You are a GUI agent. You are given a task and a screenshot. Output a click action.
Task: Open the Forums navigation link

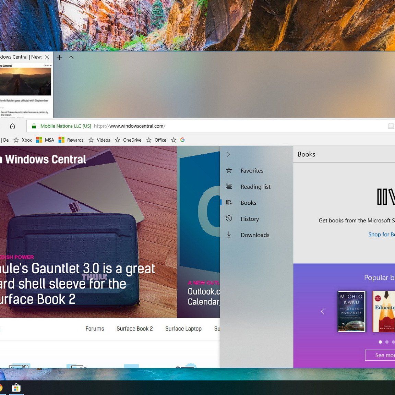coord(95,329)
